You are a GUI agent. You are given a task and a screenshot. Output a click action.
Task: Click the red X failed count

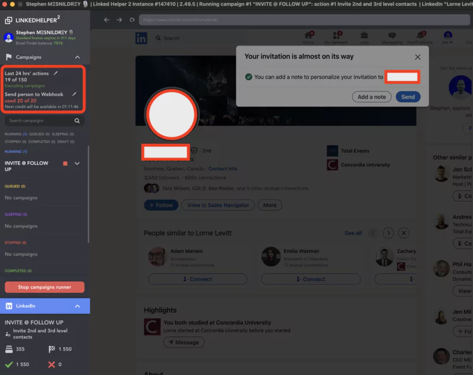point(51,364)
